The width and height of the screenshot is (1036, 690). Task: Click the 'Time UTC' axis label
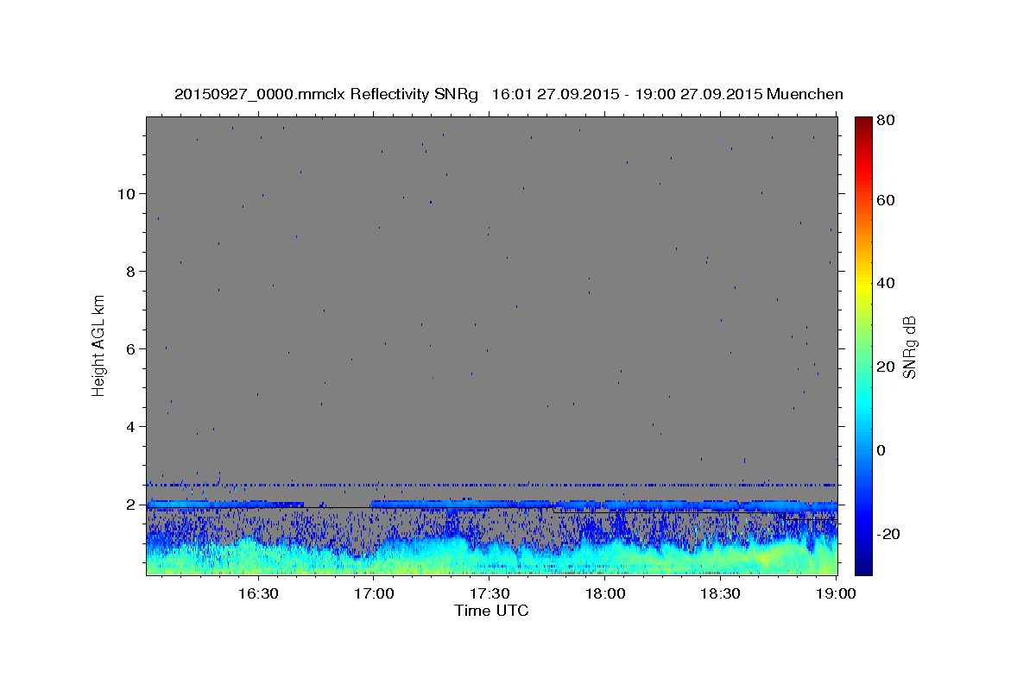491,612
